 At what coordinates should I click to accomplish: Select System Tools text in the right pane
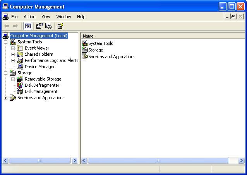click(101, 43)
